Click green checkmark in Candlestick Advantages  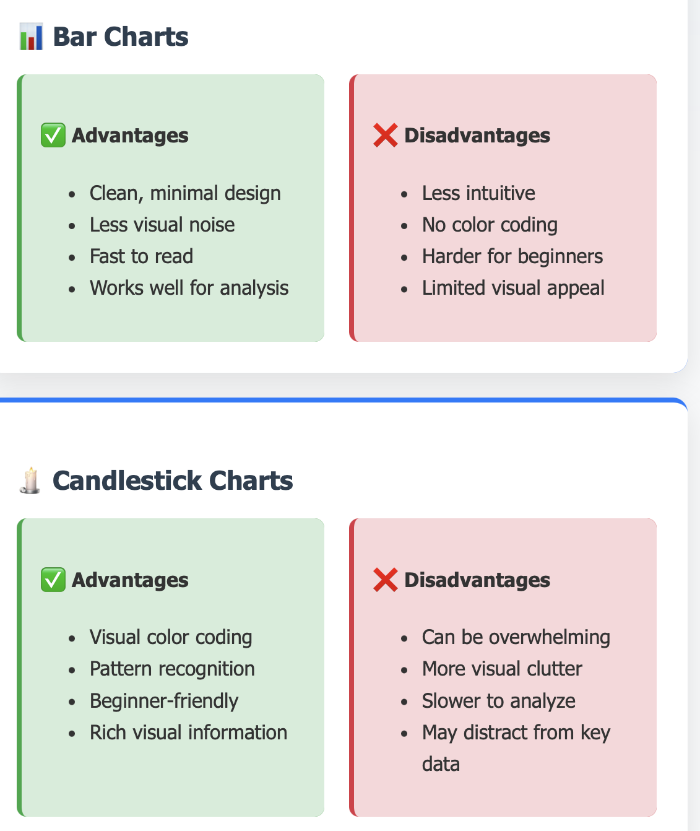(53, 580)
